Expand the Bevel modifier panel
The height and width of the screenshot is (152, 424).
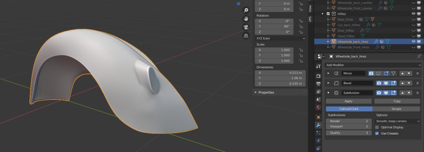[x=329, y=83]
